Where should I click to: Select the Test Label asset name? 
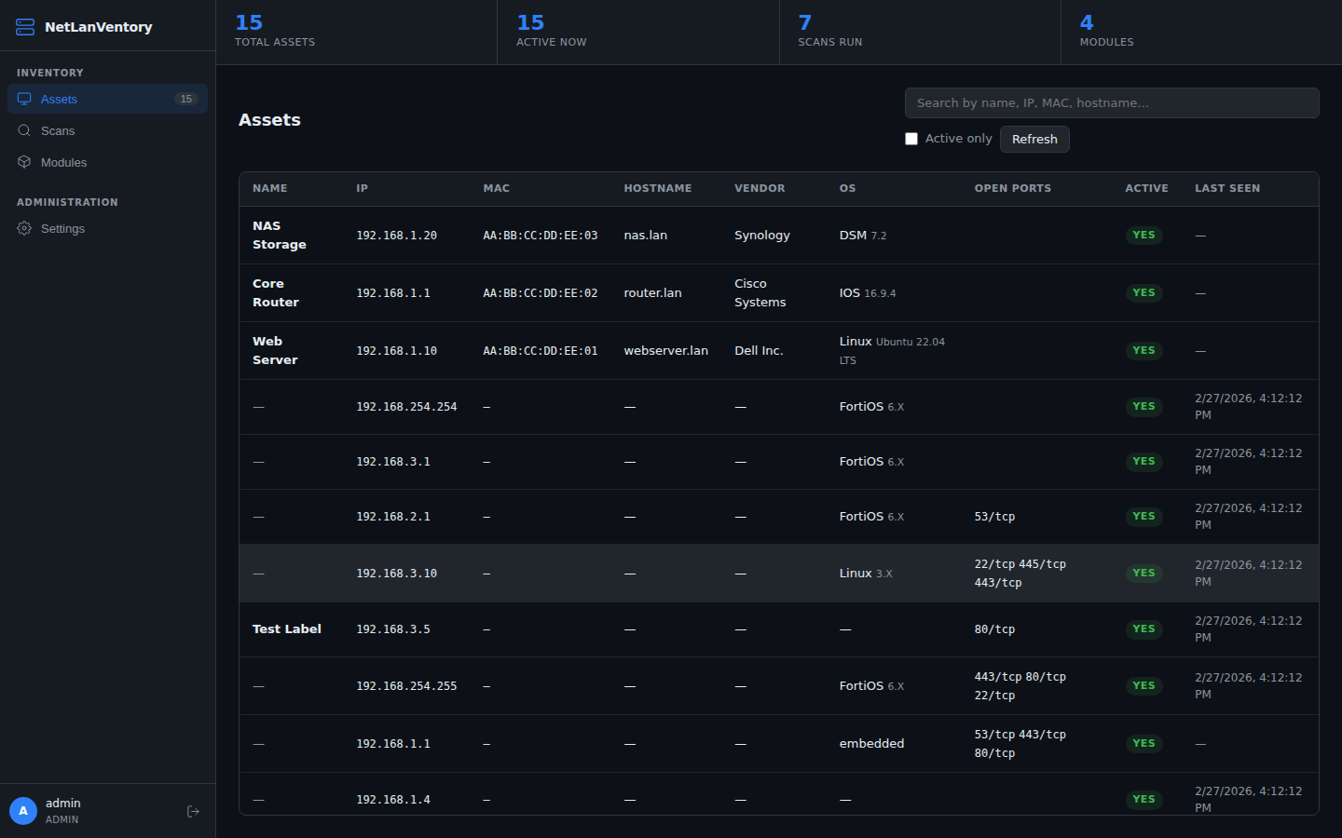pos(287,629)
